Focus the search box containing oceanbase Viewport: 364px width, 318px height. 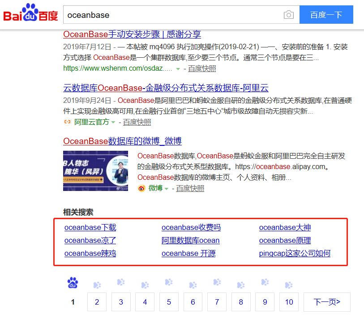pos(173,15)
